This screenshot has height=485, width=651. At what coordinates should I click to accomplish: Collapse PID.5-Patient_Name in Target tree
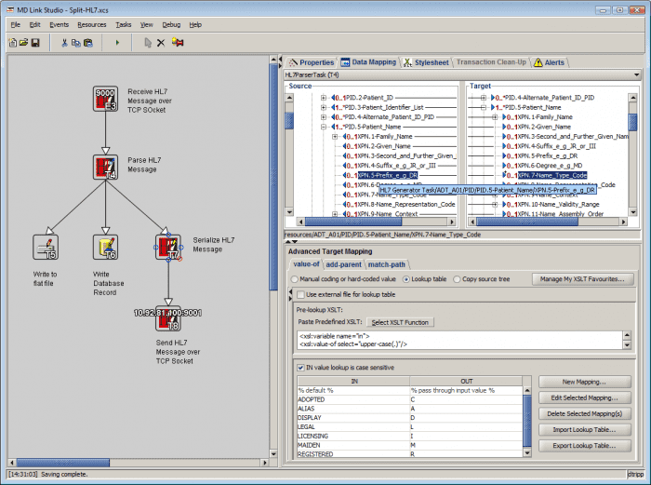tap(484, 107)
